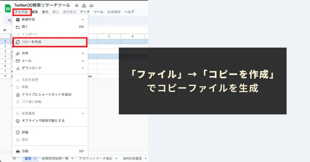Image resolution: width=310 pixels, height=162 pixels.
Task: Select row 8 header
Action: point(5,76)
